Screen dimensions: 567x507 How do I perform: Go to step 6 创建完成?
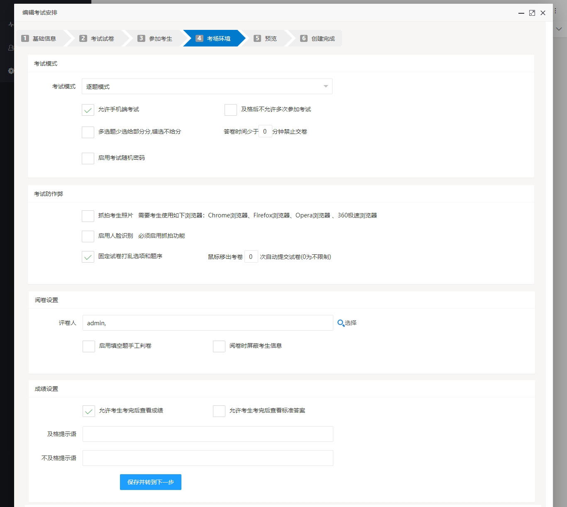[x=318, y=39]
